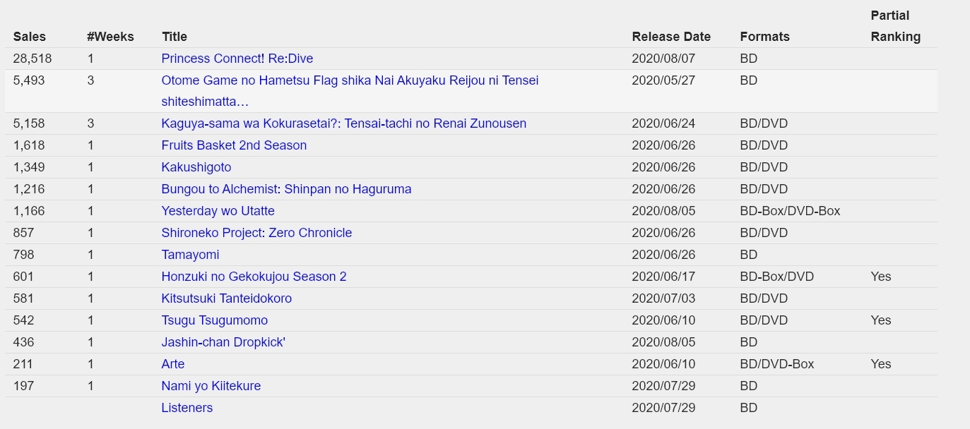Click the Jashin-chan Dropkick' link
The image size is (970, 429).
223,342
